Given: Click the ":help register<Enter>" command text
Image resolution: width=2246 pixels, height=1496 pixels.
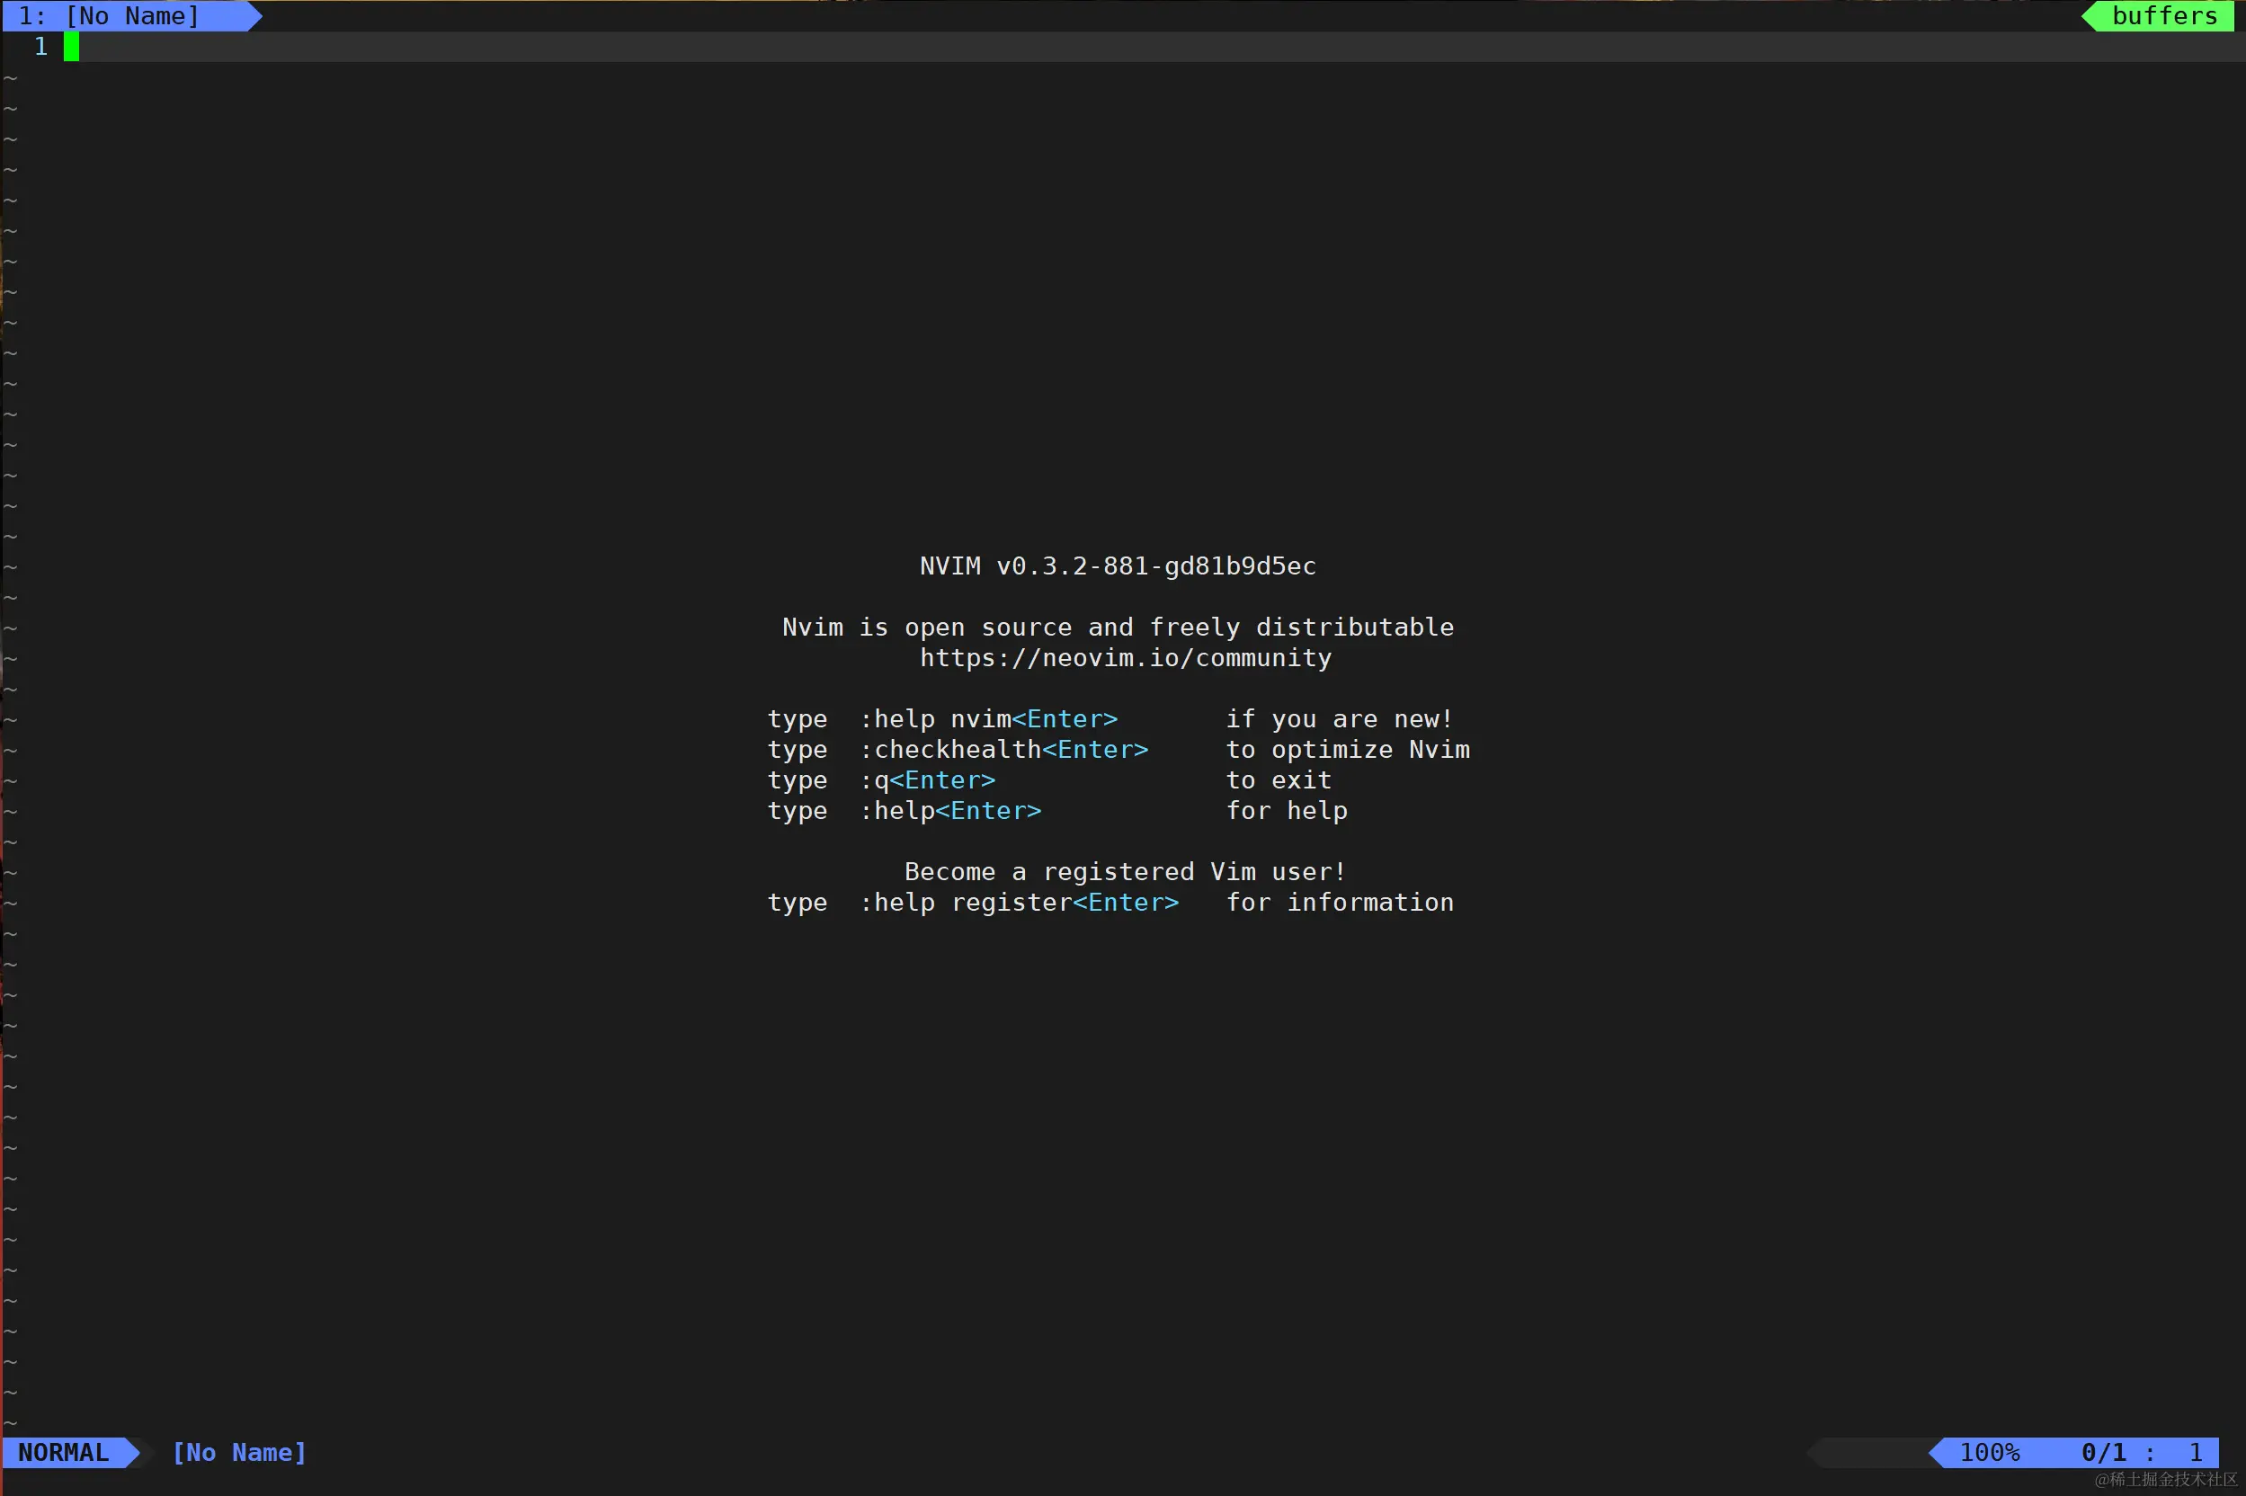Looking at the screenshot, I should point(1019,903).
